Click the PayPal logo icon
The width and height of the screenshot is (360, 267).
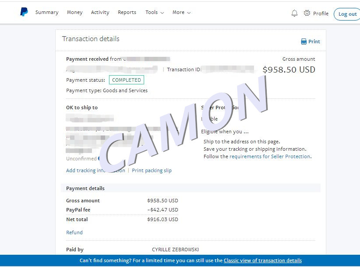coord(24,12)
